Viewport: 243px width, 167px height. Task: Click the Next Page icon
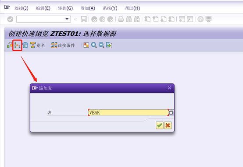coord(164,19)
